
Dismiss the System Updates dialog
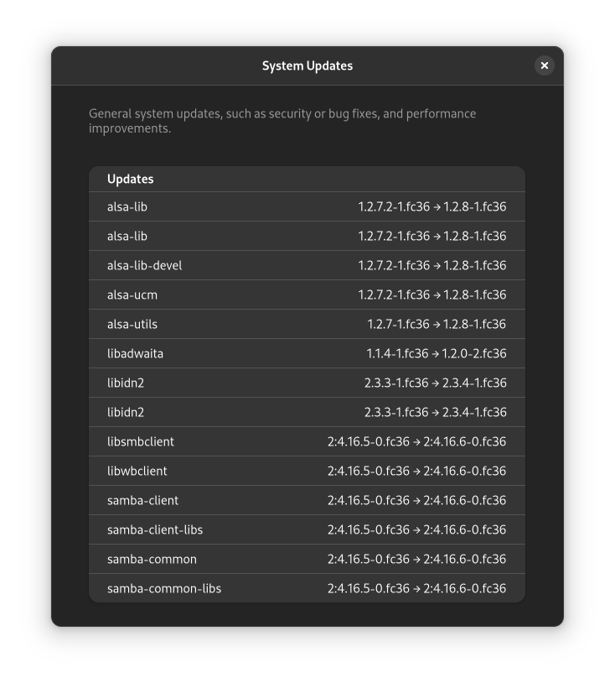[545, 65]
